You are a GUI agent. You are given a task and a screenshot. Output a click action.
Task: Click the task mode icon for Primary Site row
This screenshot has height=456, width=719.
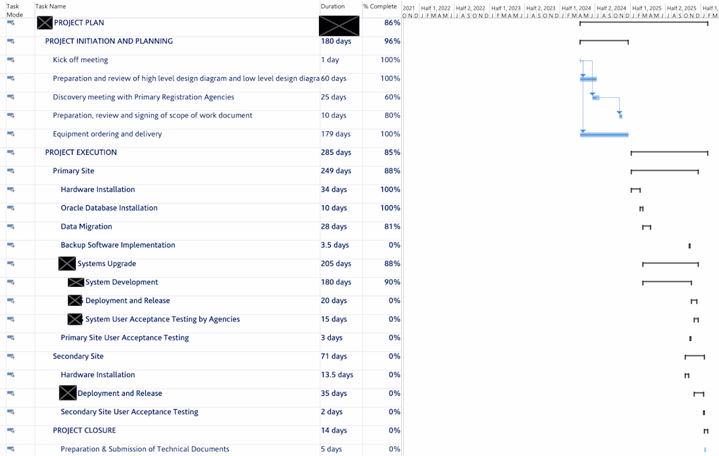coord(10,171)
